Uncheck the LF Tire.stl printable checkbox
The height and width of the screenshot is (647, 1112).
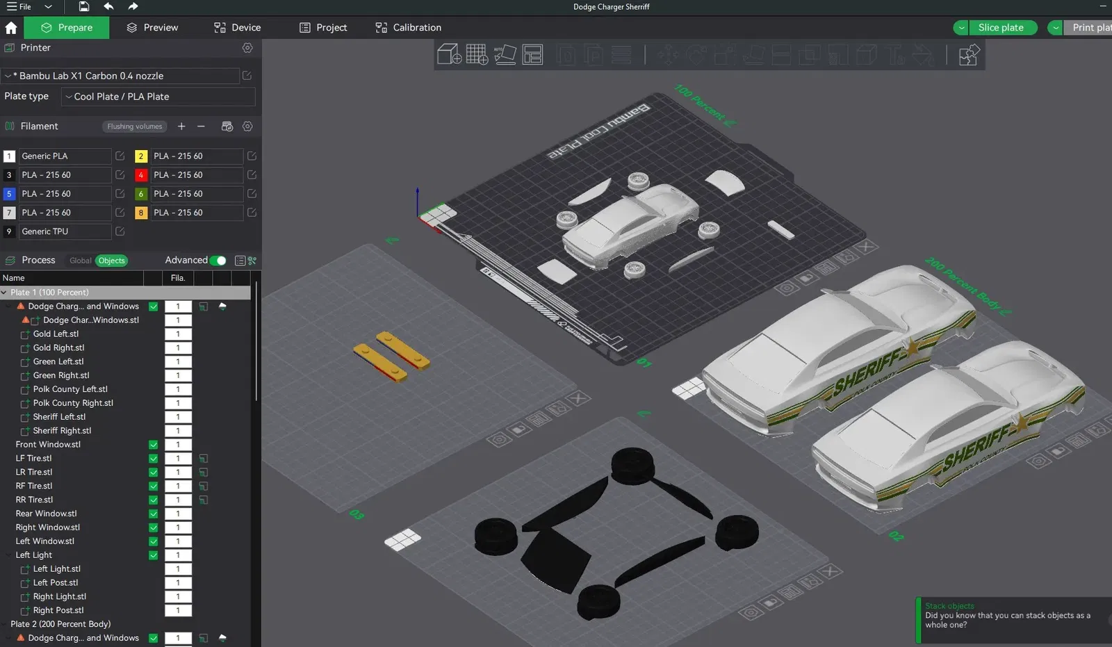click(154, 459)
